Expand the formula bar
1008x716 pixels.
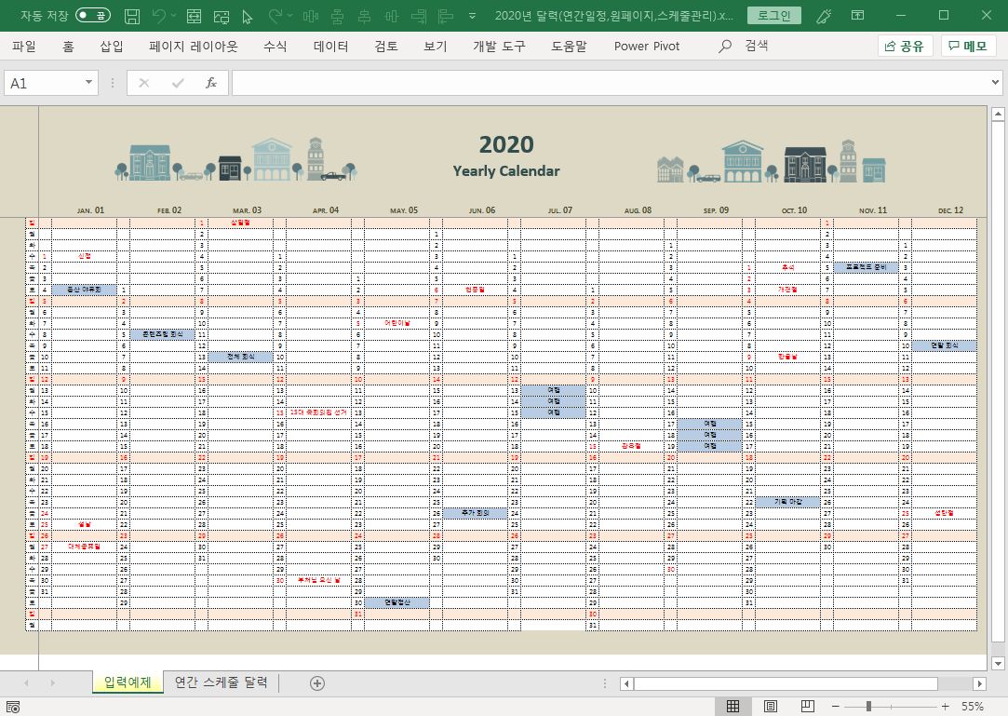coord(996,83)
